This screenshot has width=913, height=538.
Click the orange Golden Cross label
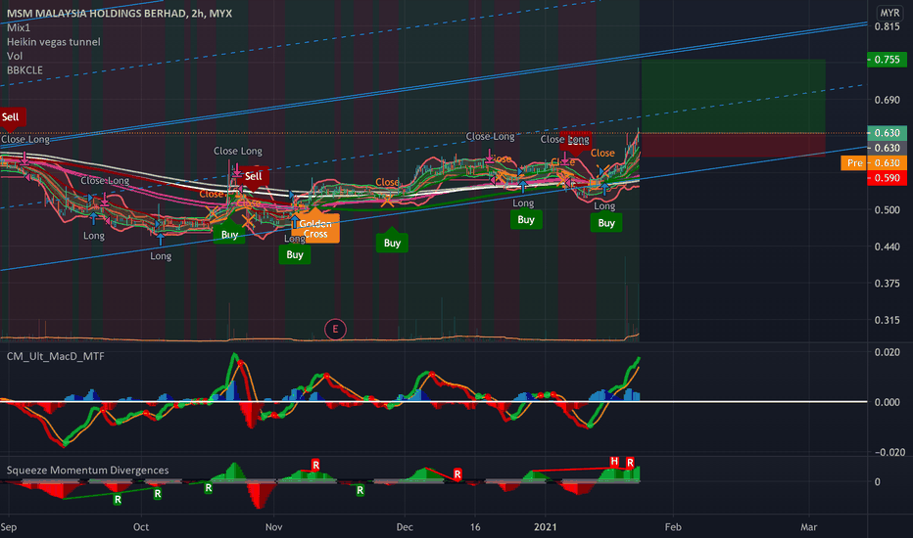click(x=315, y=229)
